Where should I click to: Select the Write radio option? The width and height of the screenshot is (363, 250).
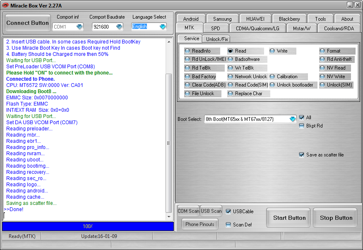click(x=282, y=50)
